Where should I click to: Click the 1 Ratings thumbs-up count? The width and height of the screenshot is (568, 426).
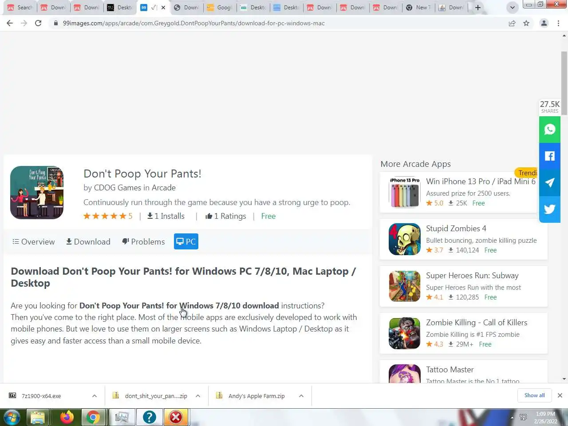click(225, 216)
